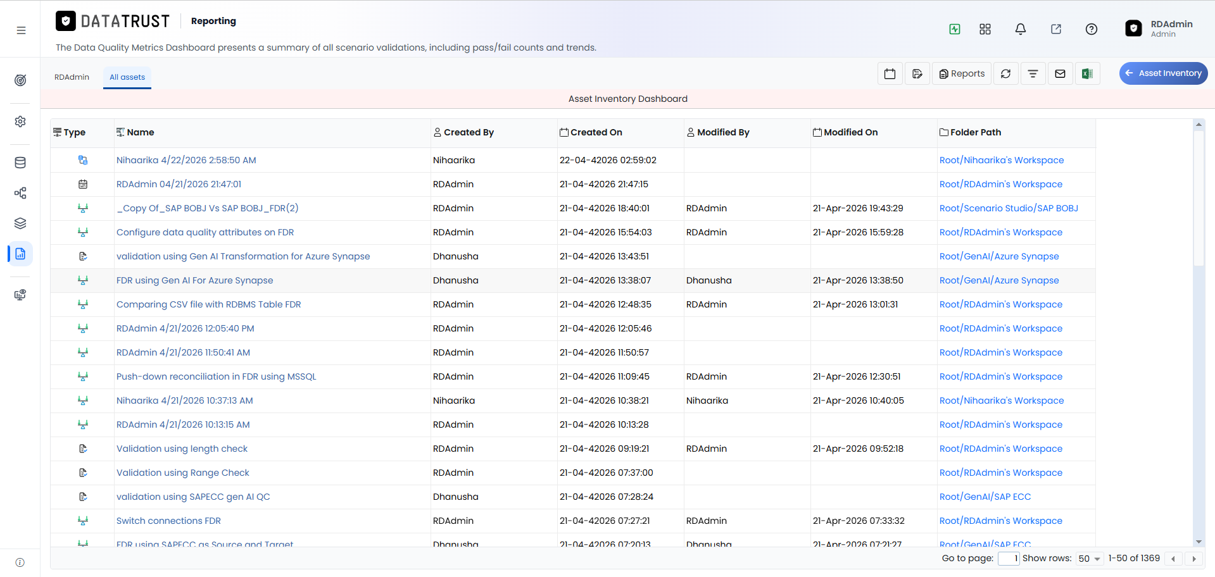Open the hamburger navigation menu
This screenshot has height=577, width=1215.
[21, 30]
